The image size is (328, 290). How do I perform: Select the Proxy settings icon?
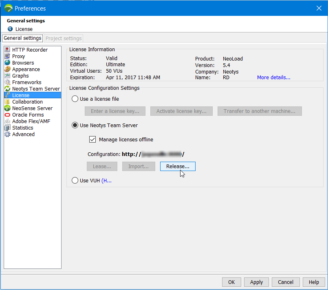7,56
